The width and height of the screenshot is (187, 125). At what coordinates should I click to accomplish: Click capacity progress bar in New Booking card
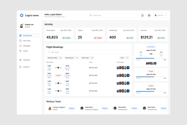(x=151, y=58)
